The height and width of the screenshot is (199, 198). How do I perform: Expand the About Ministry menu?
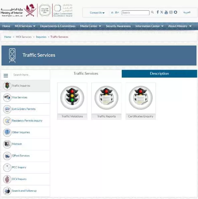coord(180,26)
